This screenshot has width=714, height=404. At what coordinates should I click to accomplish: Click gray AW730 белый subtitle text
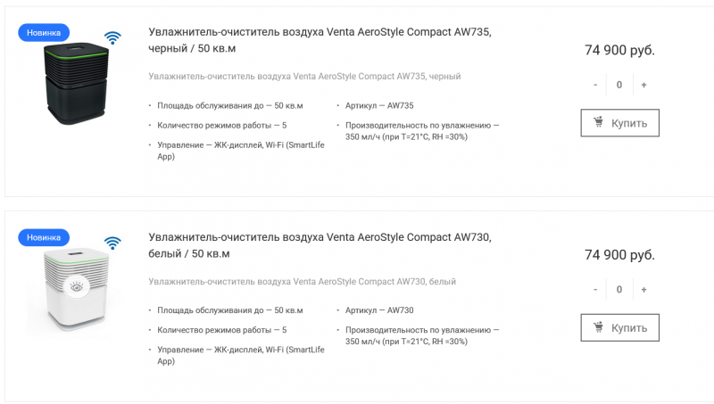click(302, 281)
